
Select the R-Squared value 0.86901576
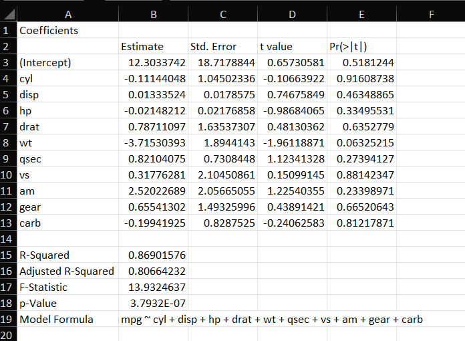157,255
